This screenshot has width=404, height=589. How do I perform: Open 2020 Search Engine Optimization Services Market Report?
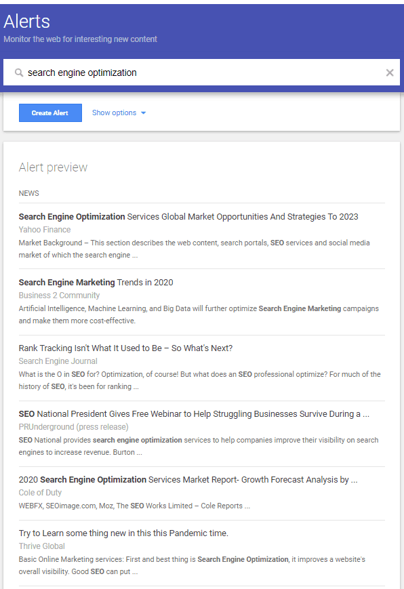188,480
